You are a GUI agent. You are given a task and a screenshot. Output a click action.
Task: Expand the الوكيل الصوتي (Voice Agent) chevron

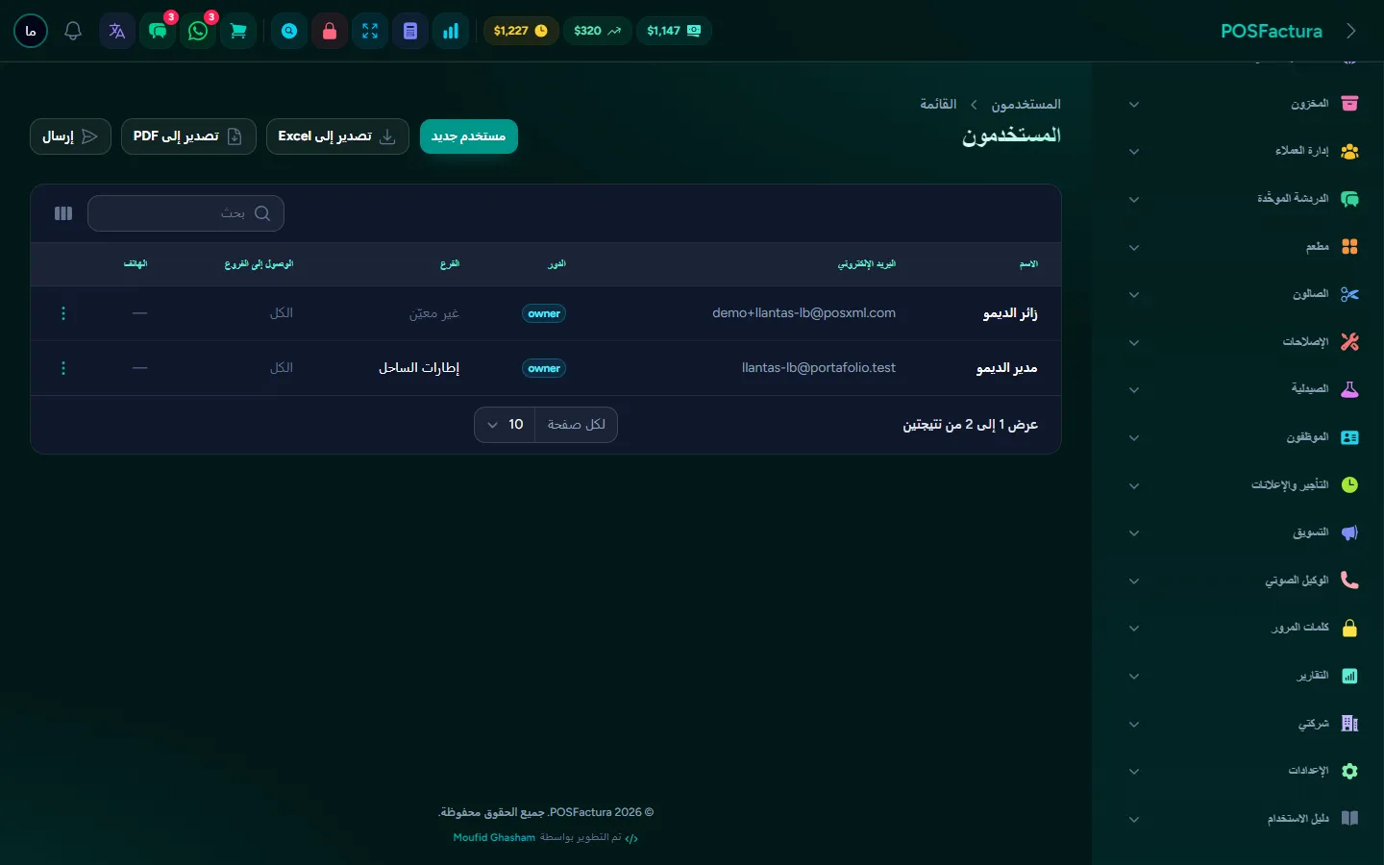pyautogui.click(x=1134, y=581)
